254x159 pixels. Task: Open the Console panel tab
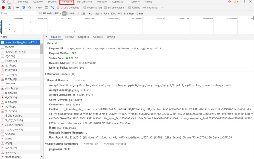(x=38, y=2)
